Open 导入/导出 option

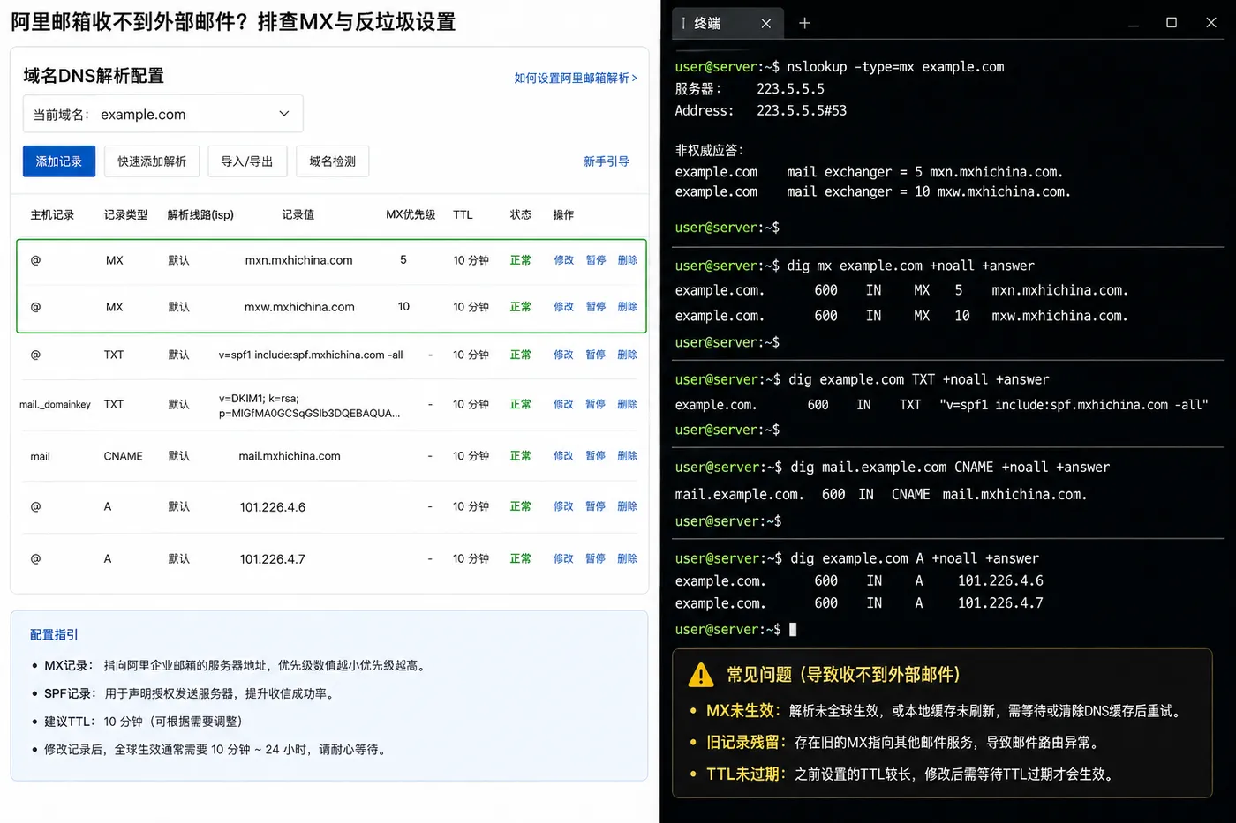point(247,161)
